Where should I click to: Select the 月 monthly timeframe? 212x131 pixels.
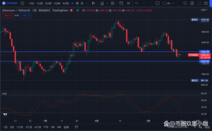click(x=82, y=3)
